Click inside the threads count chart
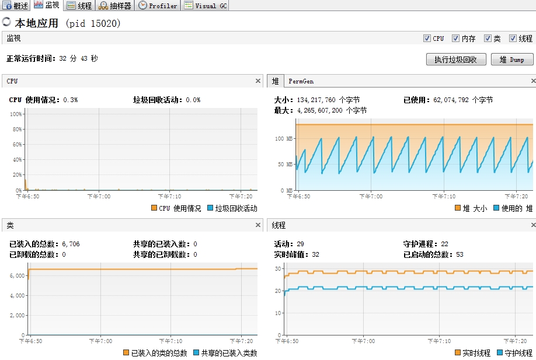Viewport: 536px width, 360px height. coord(409,299)
